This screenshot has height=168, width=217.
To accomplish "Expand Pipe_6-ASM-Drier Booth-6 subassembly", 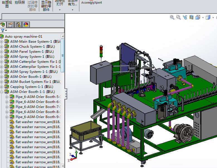I will tap(7, 102).
